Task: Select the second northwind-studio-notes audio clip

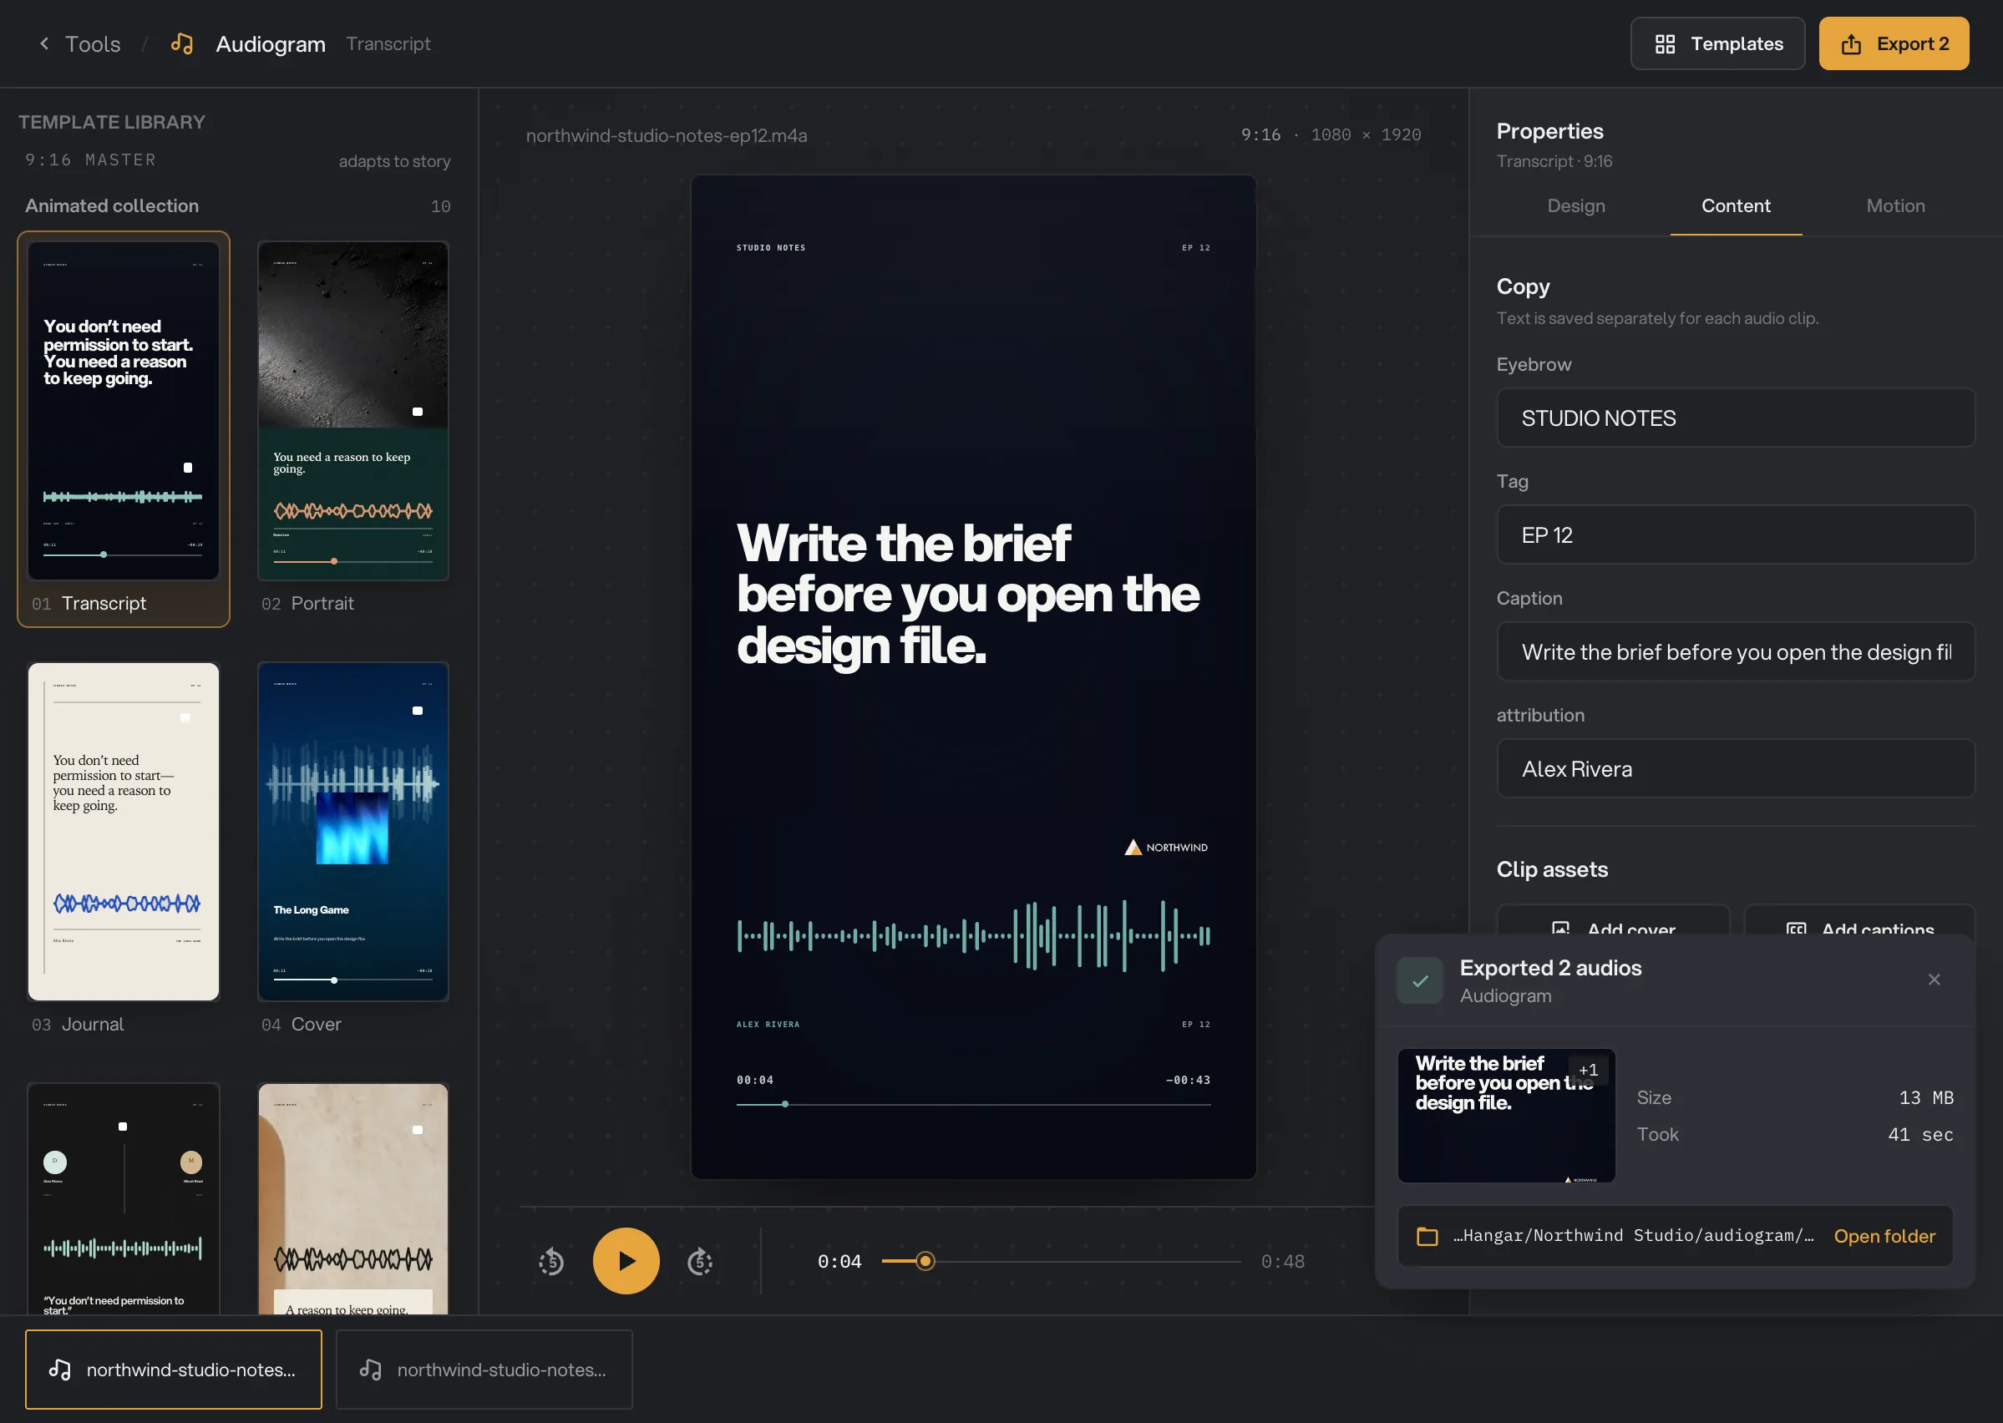Action: click(x=484, y=1370)
